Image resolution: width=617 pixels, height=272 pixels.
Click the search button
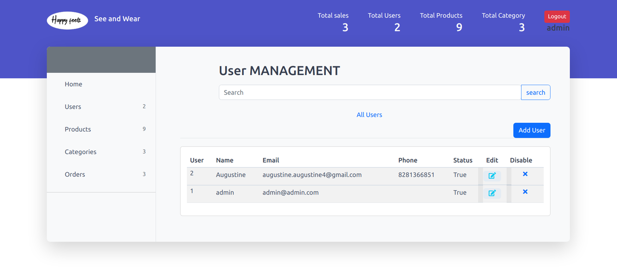click(x=536, y=92)
